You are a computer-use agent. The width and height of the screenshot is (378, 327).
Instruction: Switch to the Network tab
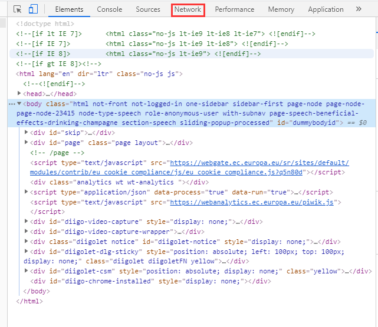[x=188, y=9]
